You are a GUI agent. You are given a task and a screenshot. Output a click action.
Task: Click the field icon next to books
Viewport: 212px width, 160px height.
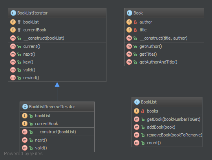(x=137, y=111)
